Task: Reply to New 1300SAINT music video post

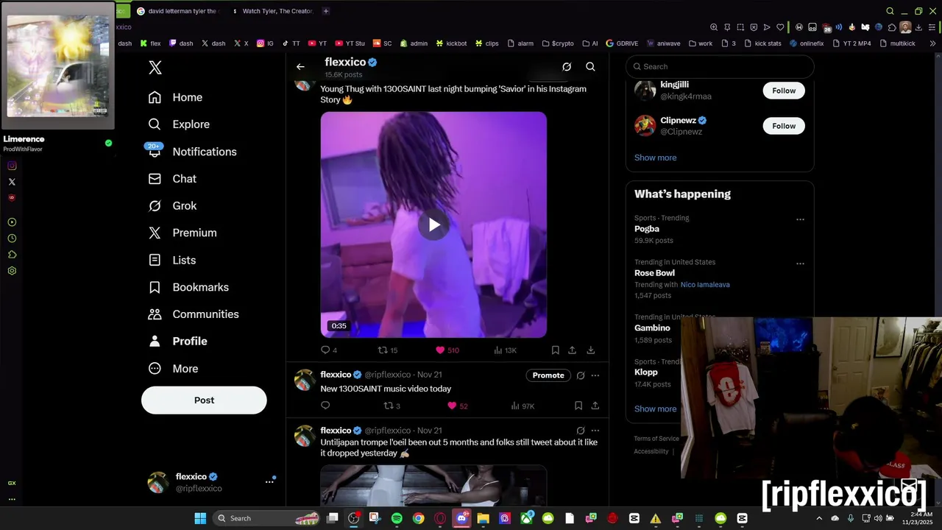Action: (325, 406)
